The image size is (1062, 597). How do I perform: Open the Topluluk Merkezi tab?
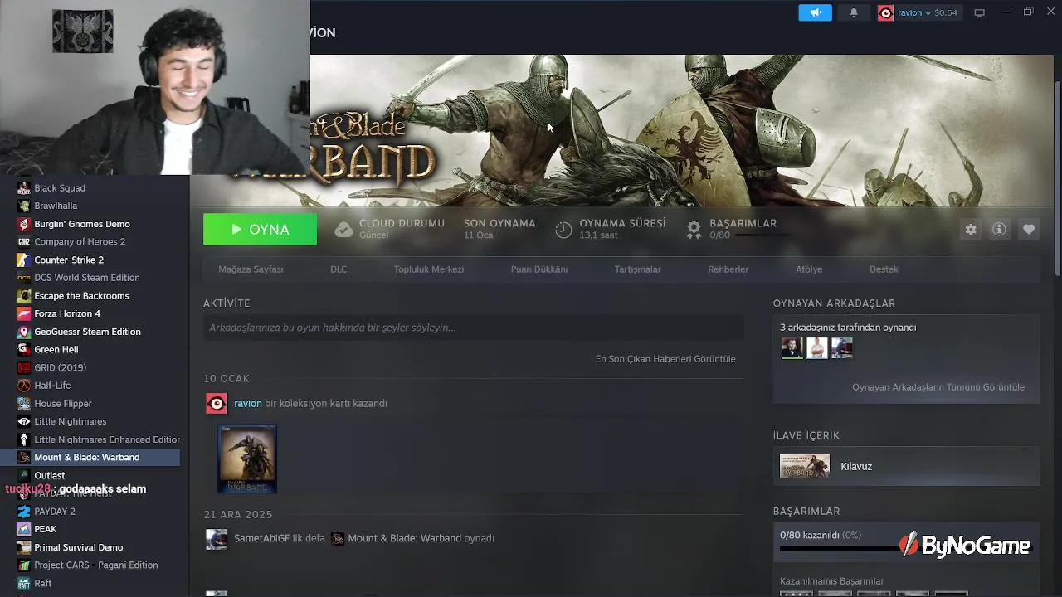[x=429, y=269]
